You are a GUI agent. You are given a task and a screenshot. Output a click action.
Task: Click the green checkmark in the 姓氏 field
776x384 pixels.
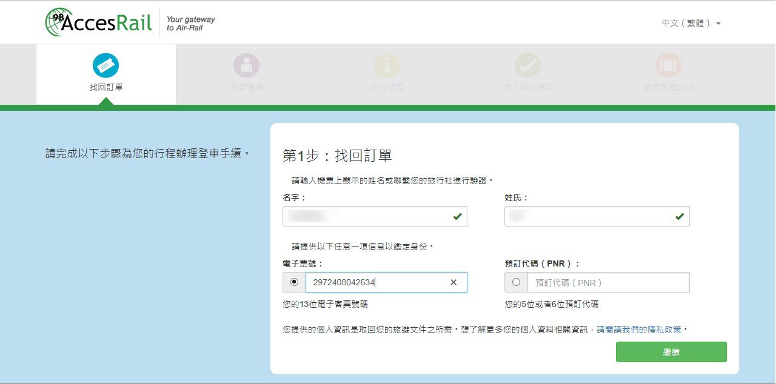tap(680, 216)
